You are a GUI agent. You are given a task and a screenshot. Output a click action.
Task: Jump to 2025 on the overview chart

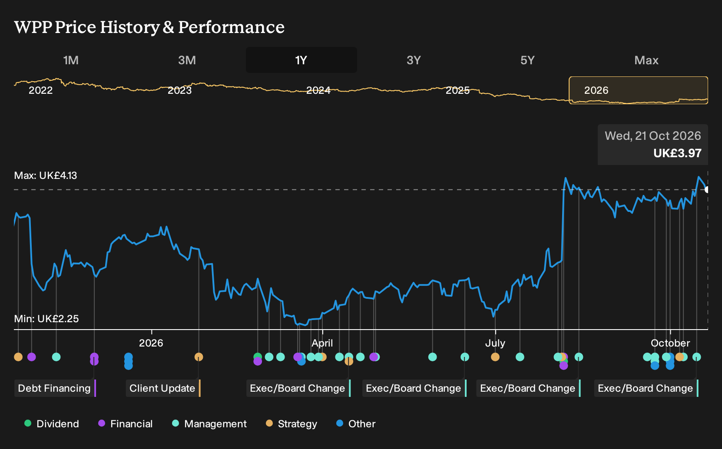(x=458, y=90)
